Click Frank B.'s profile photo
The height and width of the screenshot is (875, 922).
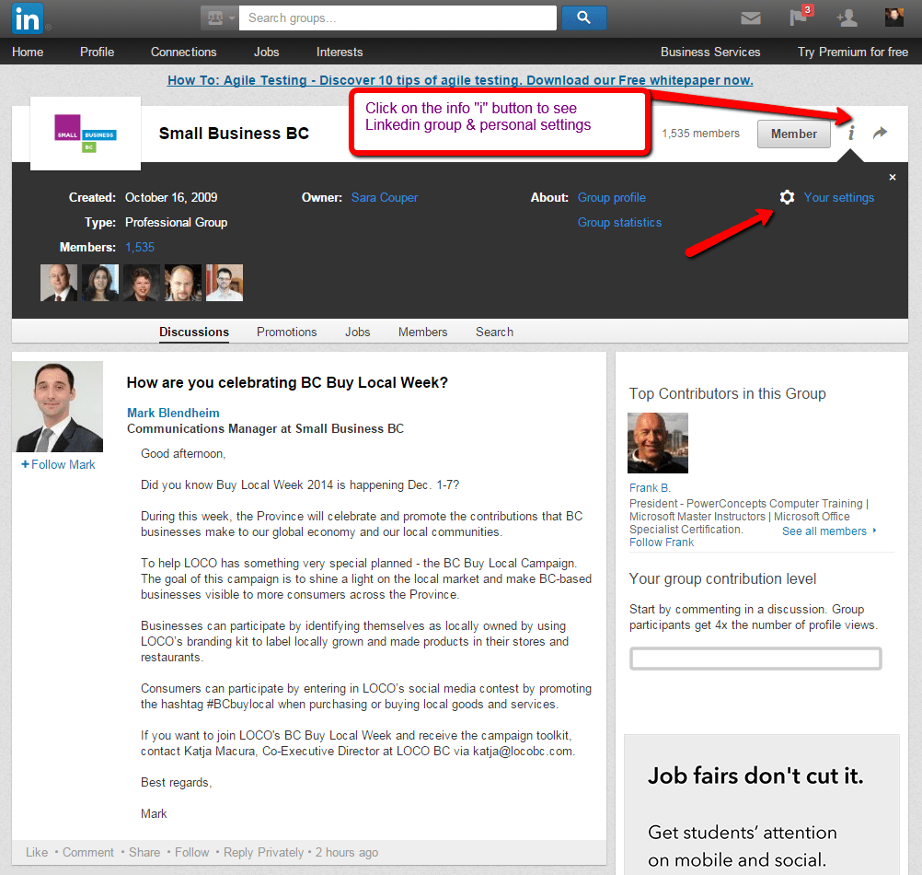pos(657,443)
